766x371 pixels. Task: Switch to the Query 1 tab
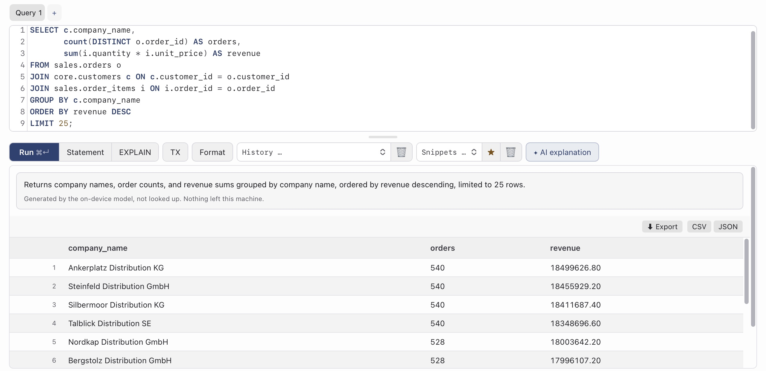coord(27,13)
